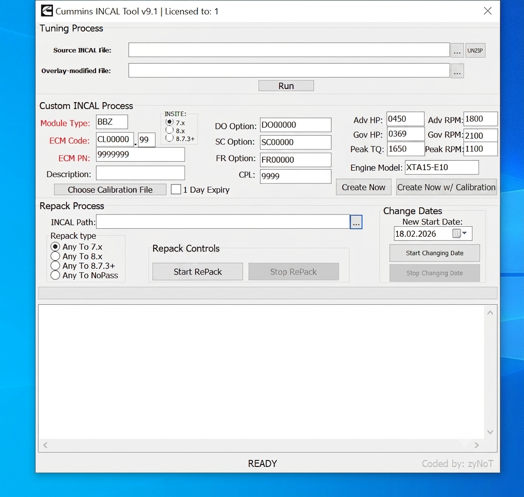The image size is (524, 497).
Task: Click the Stop RePack button
Action: coord(294,271)
